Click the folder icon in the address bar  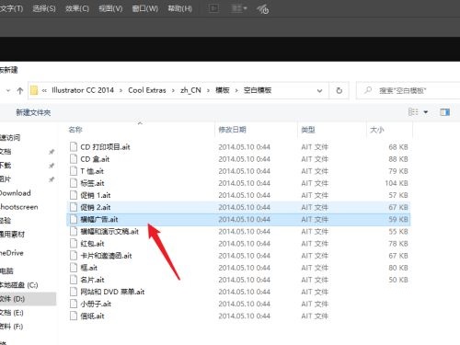coord(34,90)
